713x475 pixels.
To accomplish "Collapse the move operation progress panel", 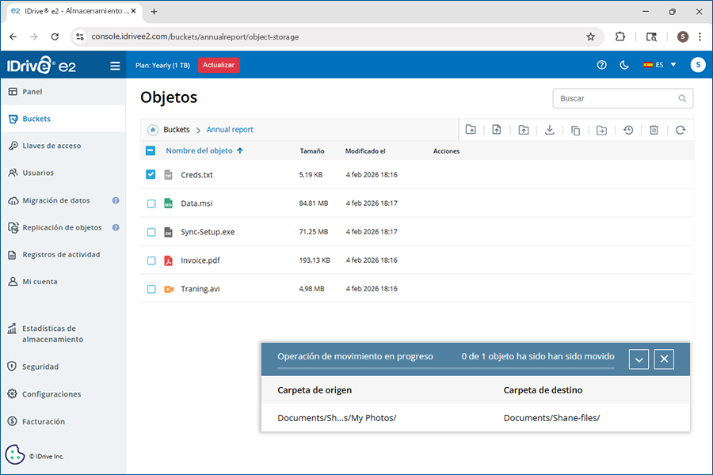I will tap(639, 359).
